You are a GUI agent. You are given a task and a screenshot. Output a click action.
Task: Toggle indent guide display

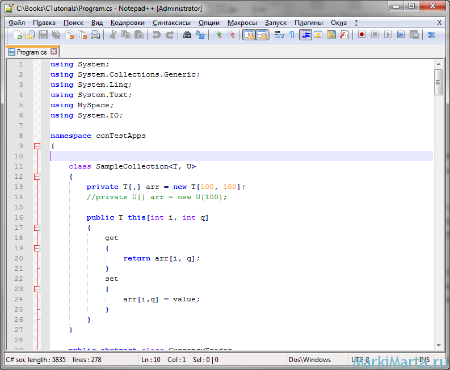point(306,35)
